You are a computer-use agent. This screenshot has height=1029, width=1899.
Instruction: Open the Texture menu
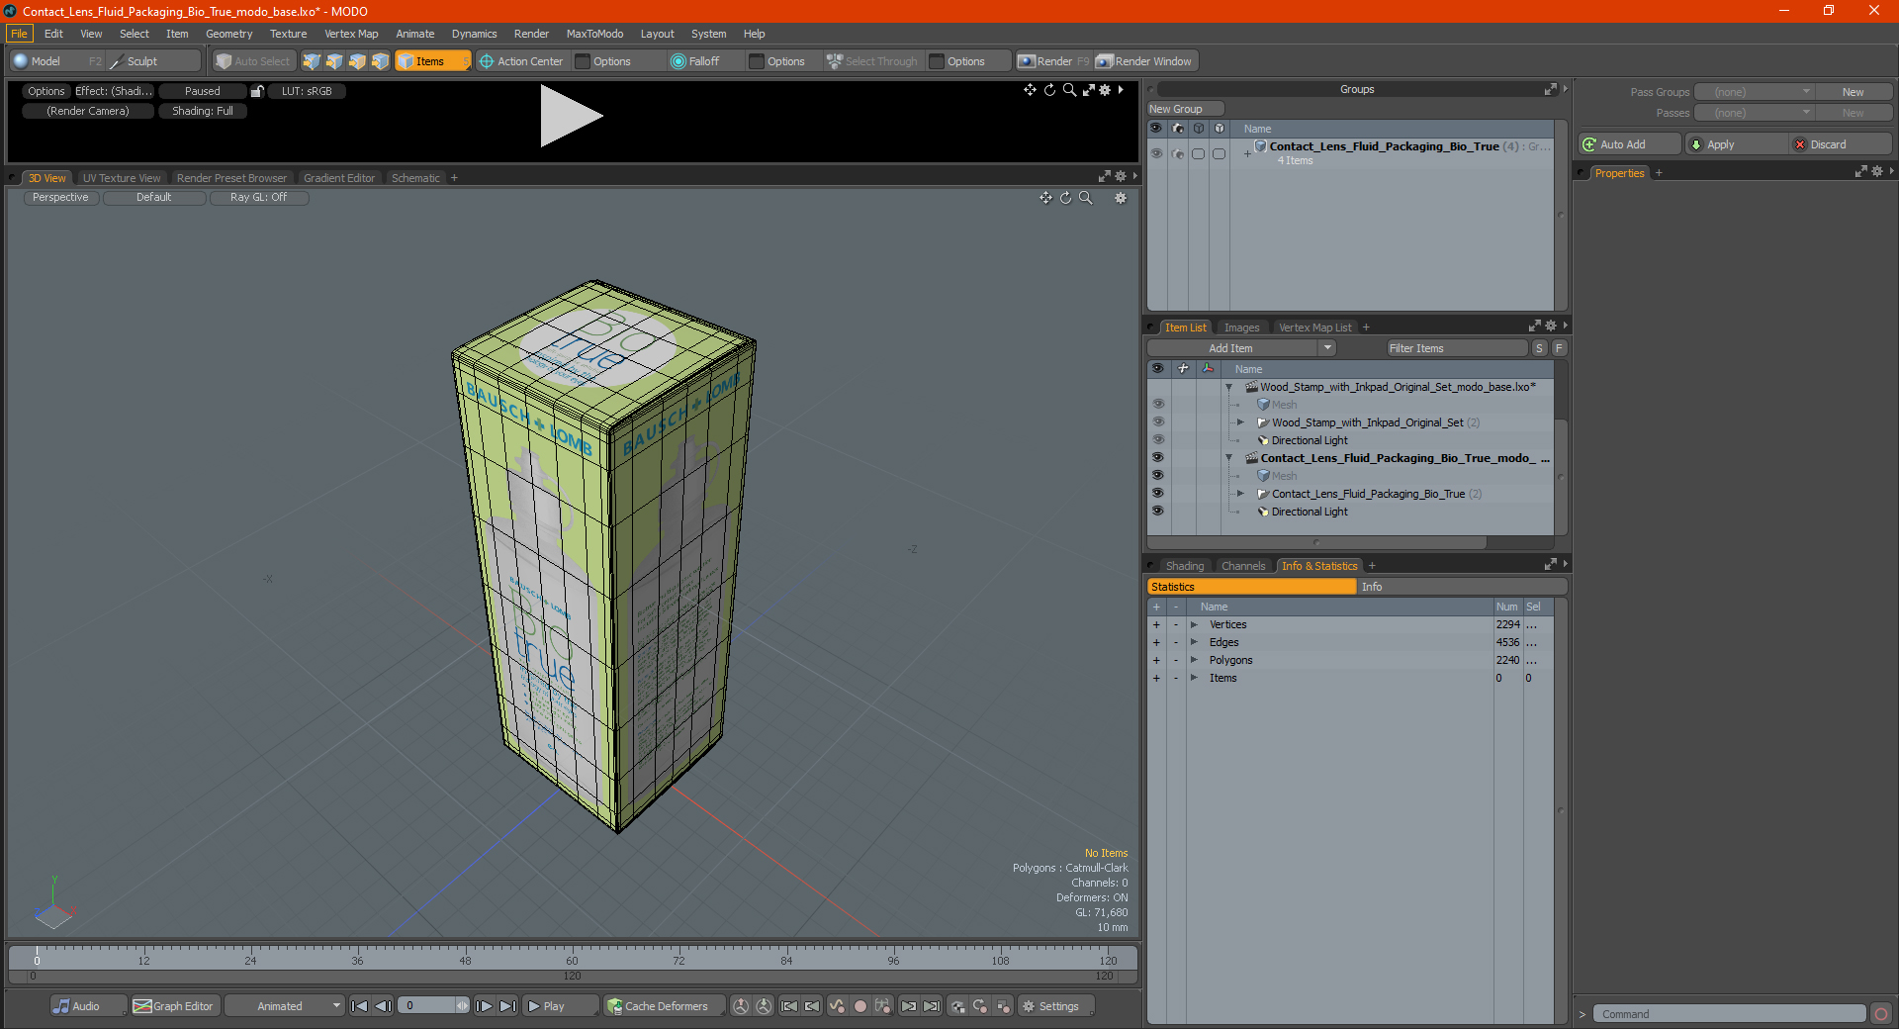point(288,34)
